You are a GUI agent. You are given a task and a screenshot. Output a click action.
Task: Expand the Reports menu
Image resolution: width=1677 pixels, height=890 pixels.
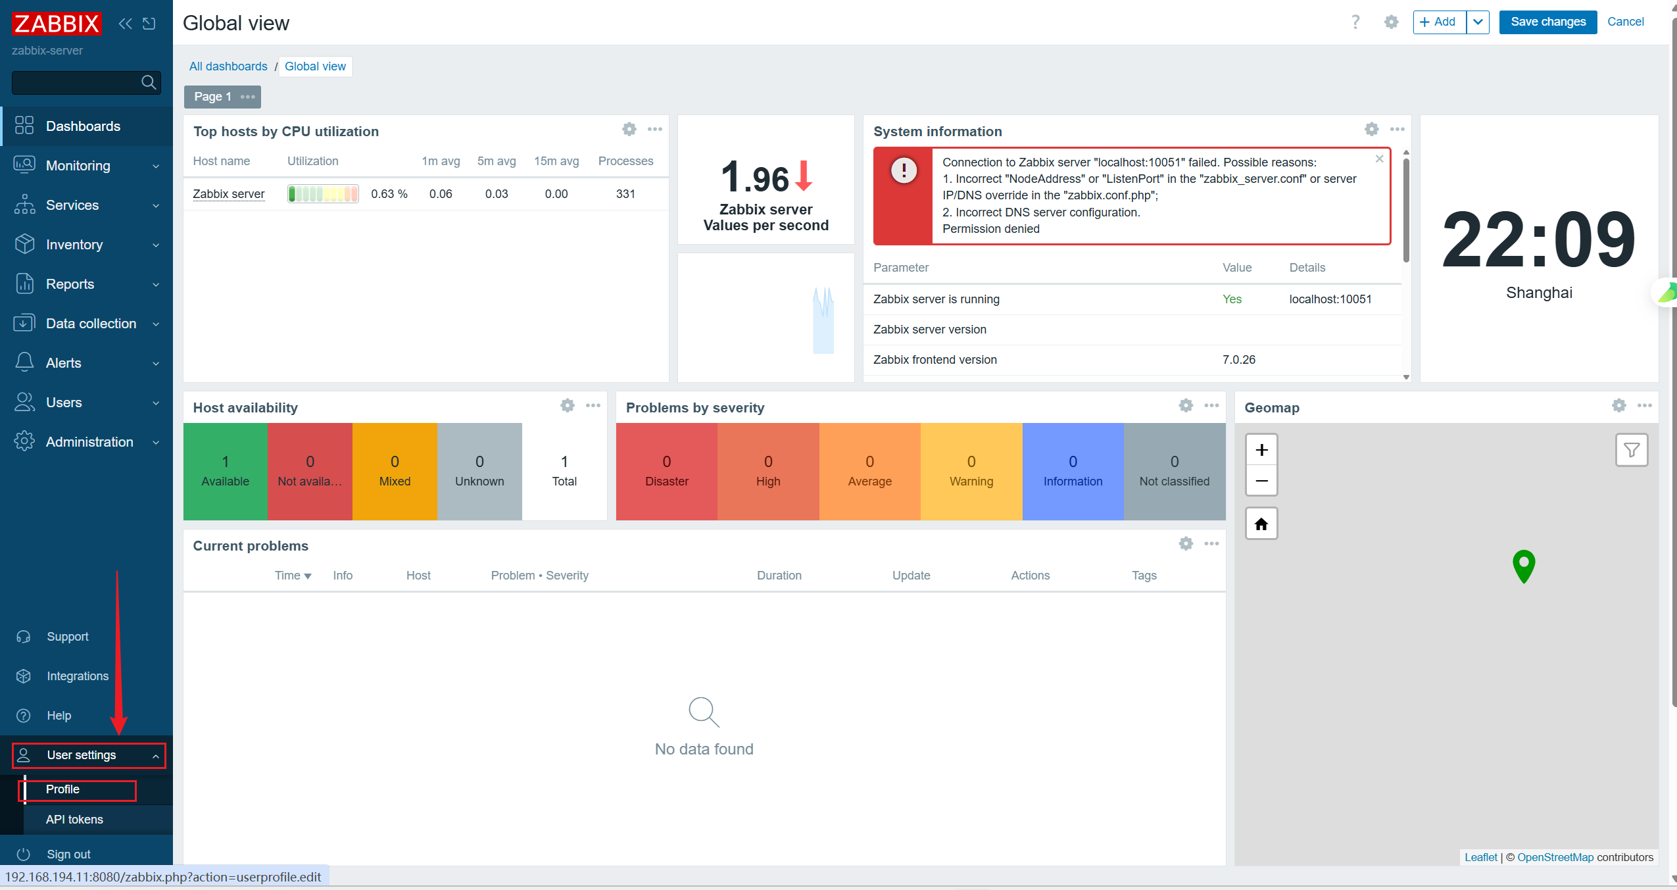(x=86, y=284)
